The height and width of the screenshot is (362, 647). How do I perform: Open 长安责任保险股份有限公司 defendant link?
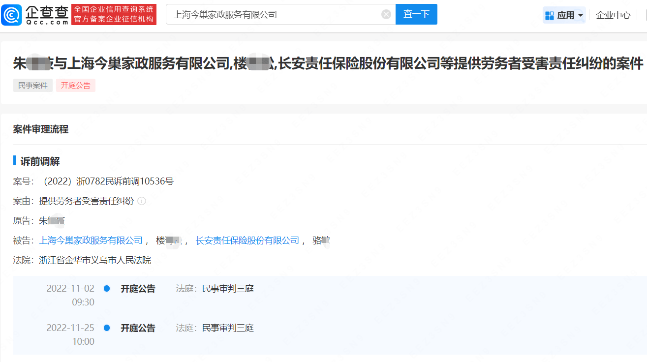click(247, 241)
